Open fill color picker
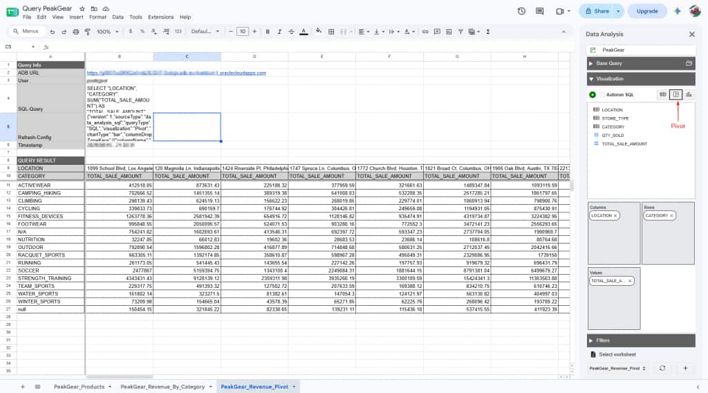The width and height of the screenshot is (708, 393). [x=319, y=32]
